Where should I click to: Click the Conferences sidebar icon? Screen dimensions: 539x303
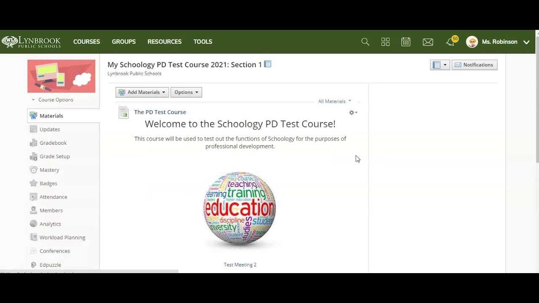coord(34,251)
